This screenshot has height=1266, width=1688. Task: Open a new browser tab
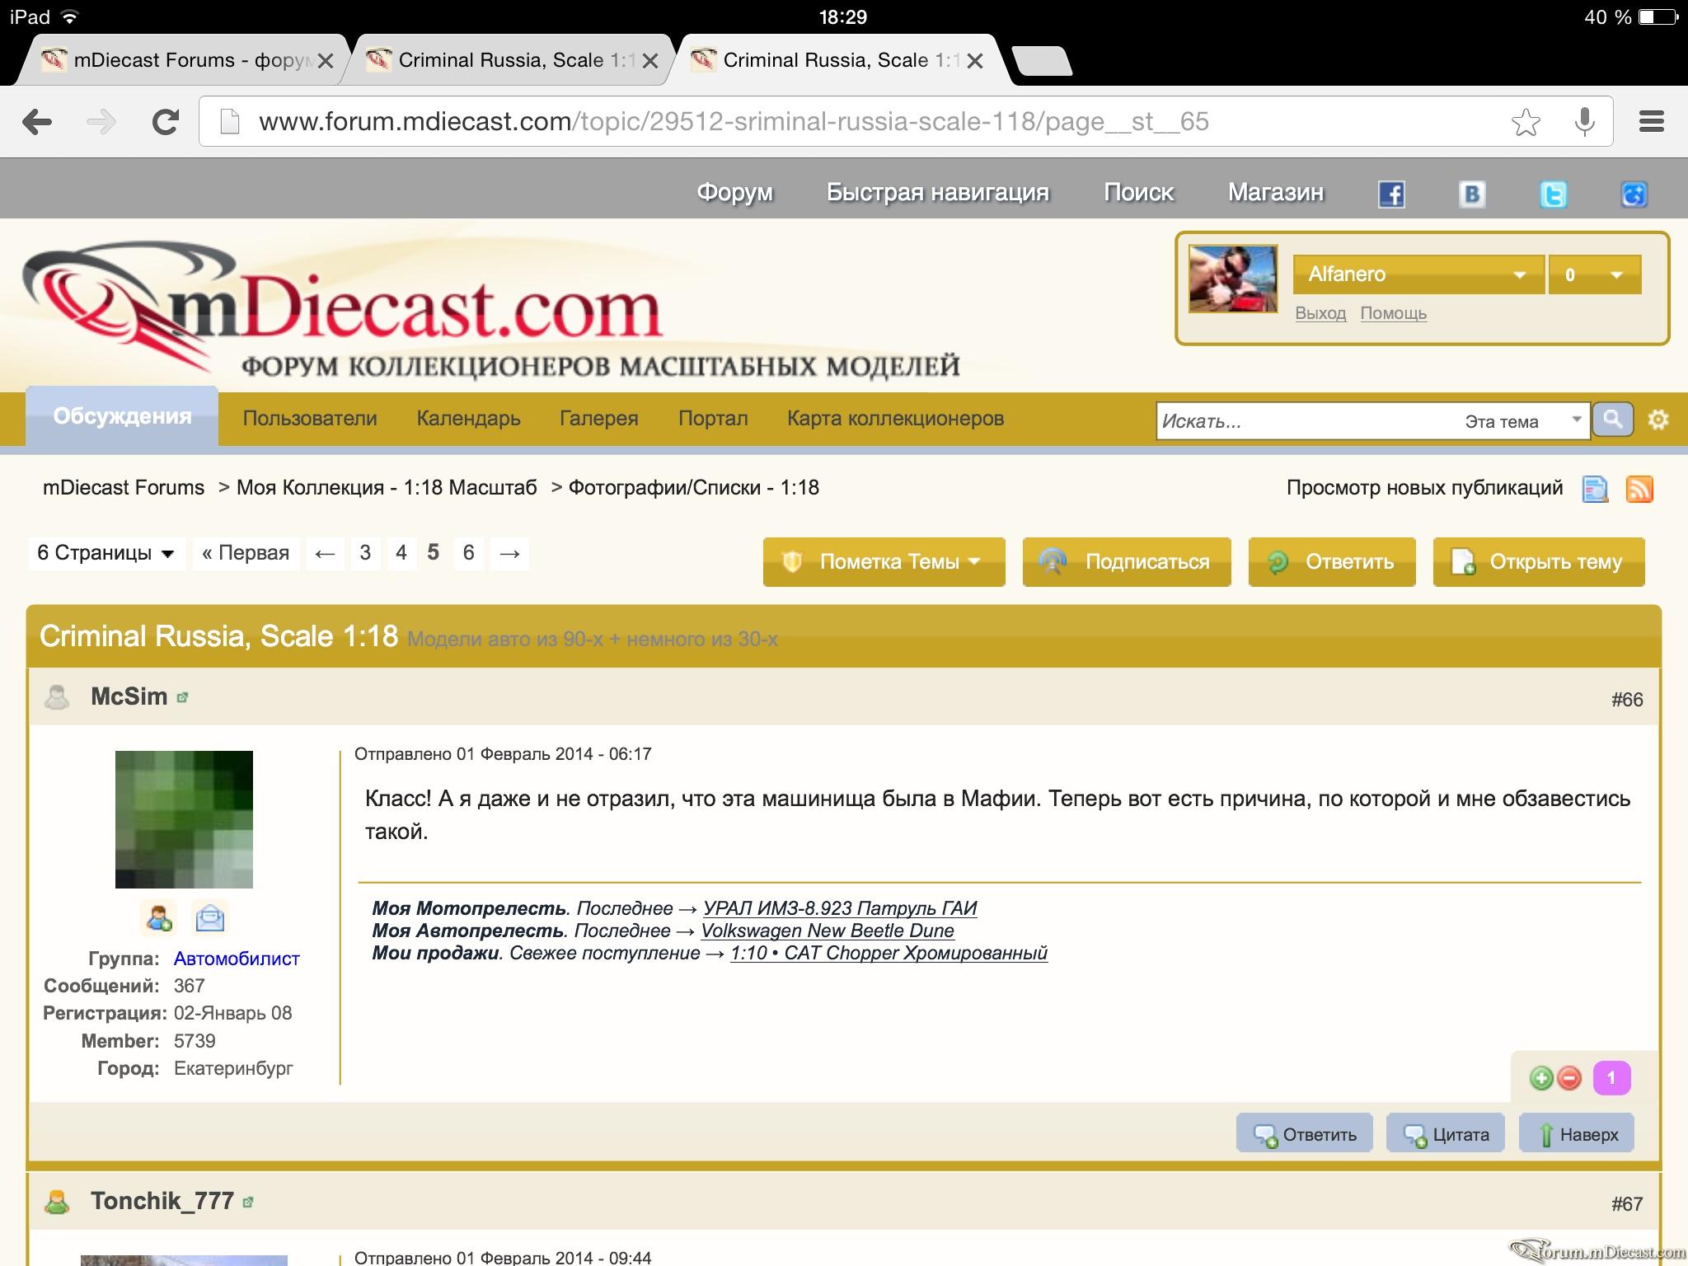click(x=1042, y=61)
